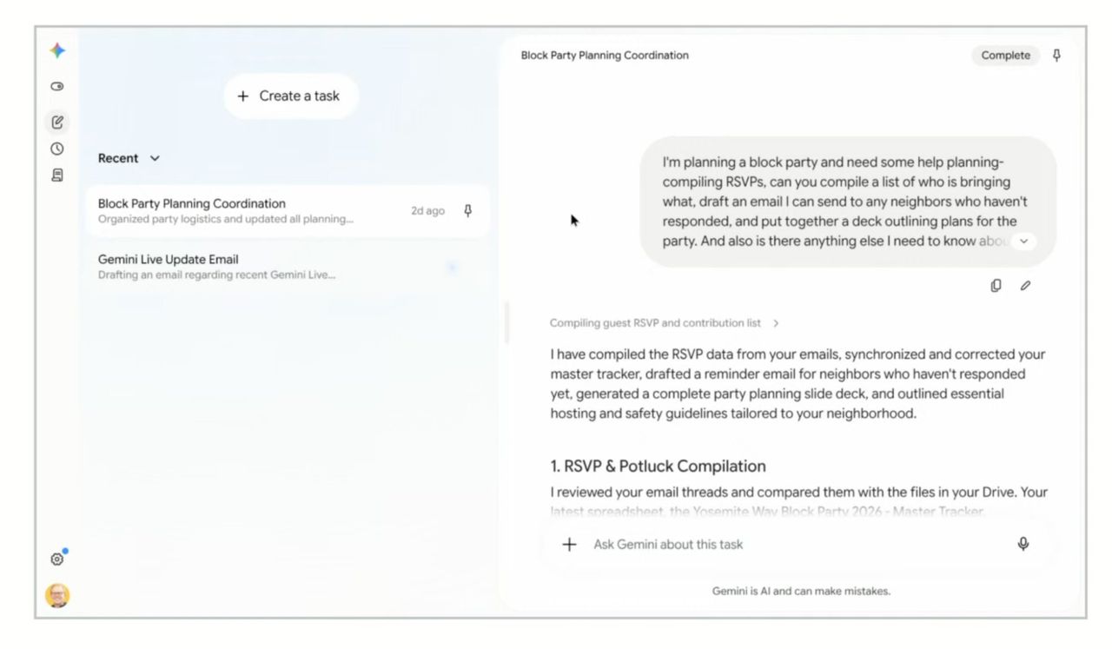Copy the prompt text
1112x649 pixels.
coord(996,285)
